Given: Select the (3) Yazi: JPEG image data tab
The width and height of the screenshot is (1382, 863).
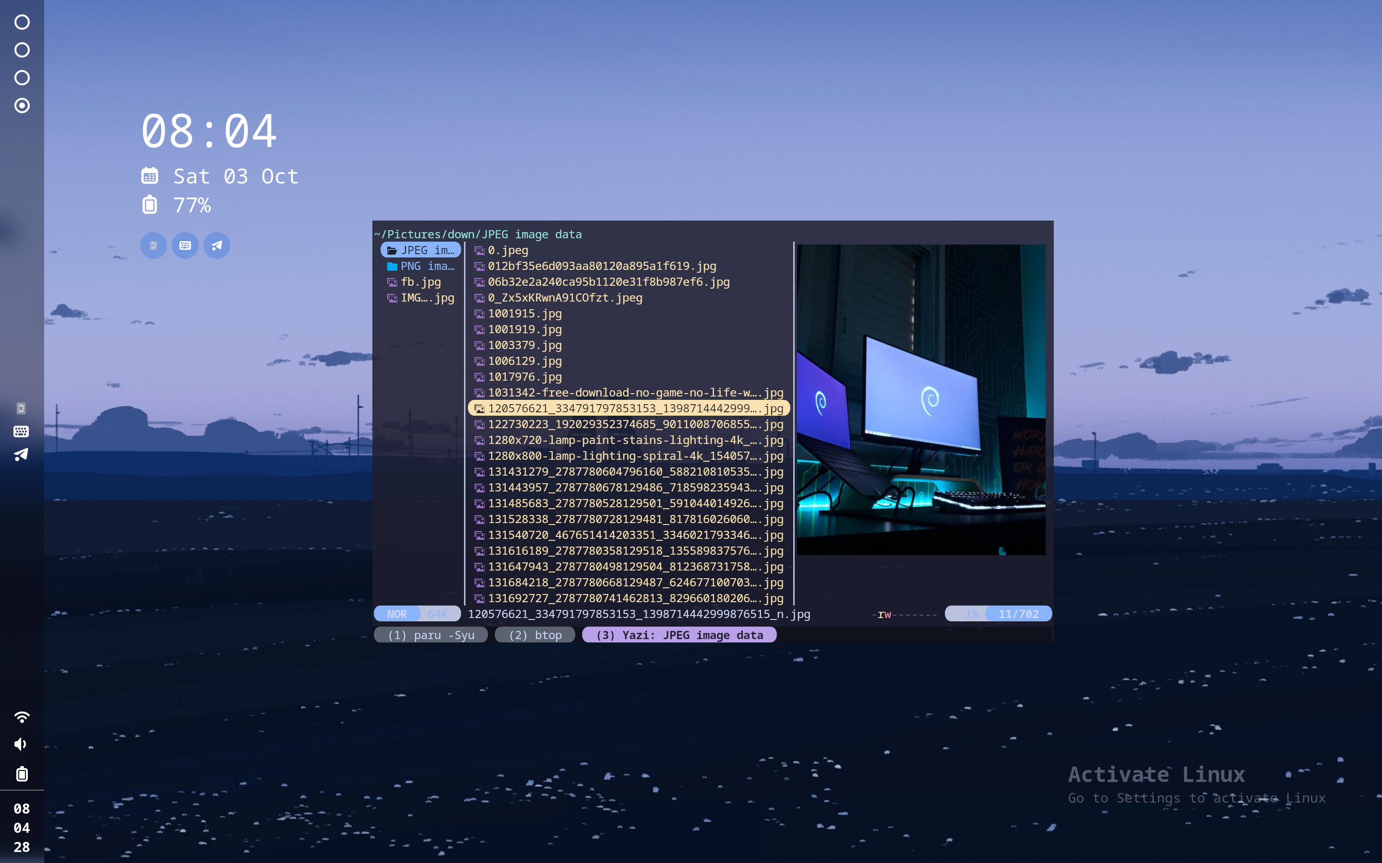Looking at the screenshot, I should point(679,635).
